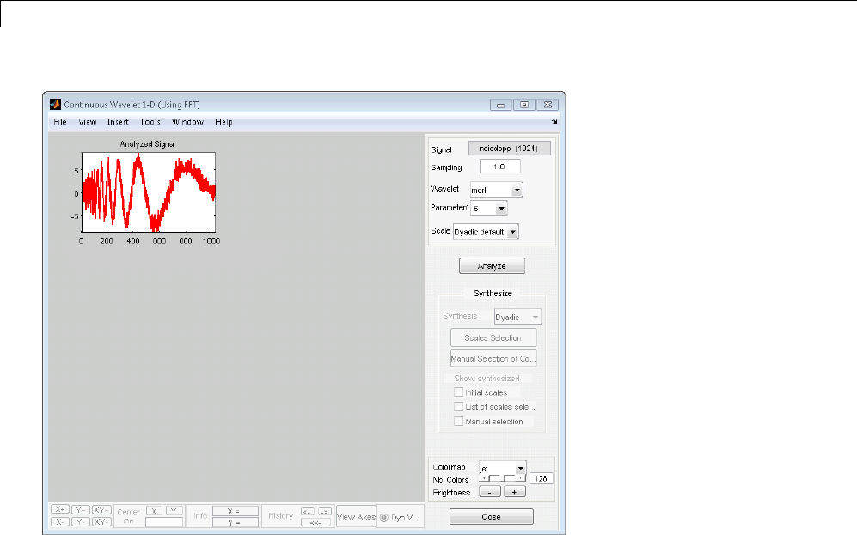Open the Colormap jet dropdown
This screenshot has height=535, width=857.
[502, 468]
